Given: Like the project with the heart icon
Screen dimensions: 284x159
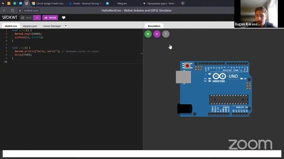Looking at the screenshot, I should [63, 18].
